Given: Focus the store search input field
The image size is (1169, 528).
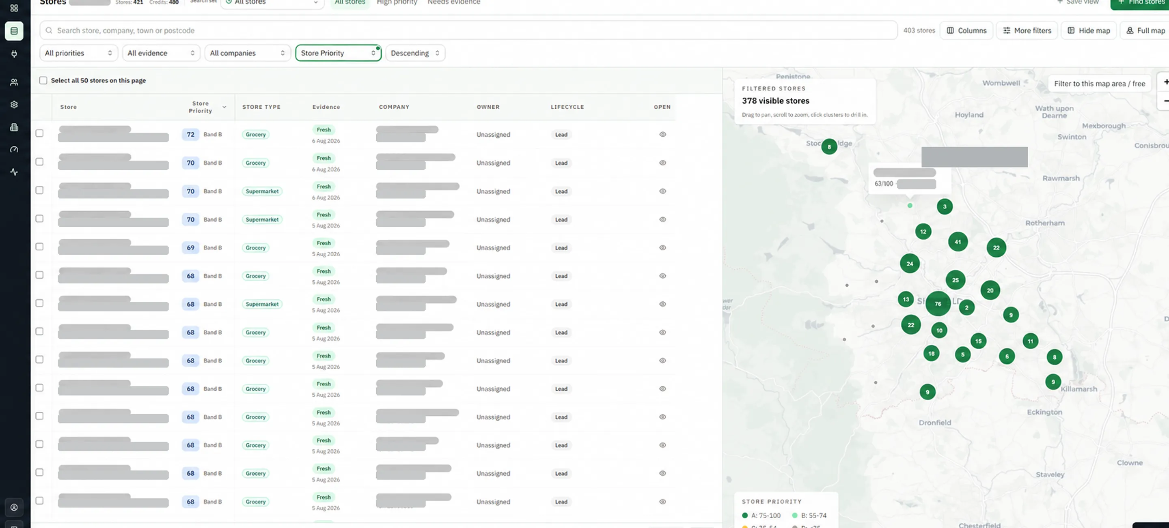Looking at the screenshot, I should [468, 30].
